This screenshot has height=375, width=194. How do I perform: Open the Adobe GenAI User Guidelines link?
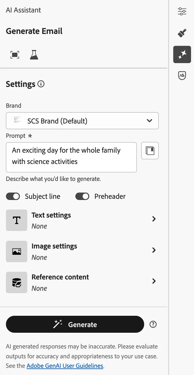(x=65, y=366)
